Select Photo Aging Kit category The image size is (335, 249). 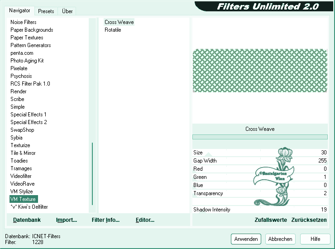click(27, 61)
